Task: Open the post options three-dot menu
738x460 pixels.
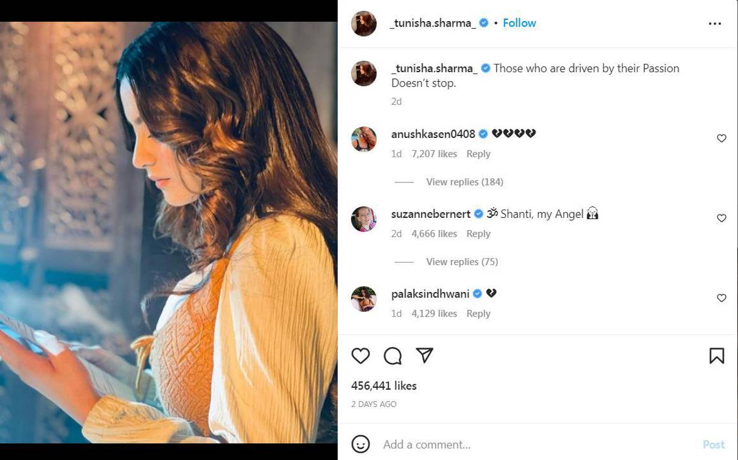Action: [714, 23]
